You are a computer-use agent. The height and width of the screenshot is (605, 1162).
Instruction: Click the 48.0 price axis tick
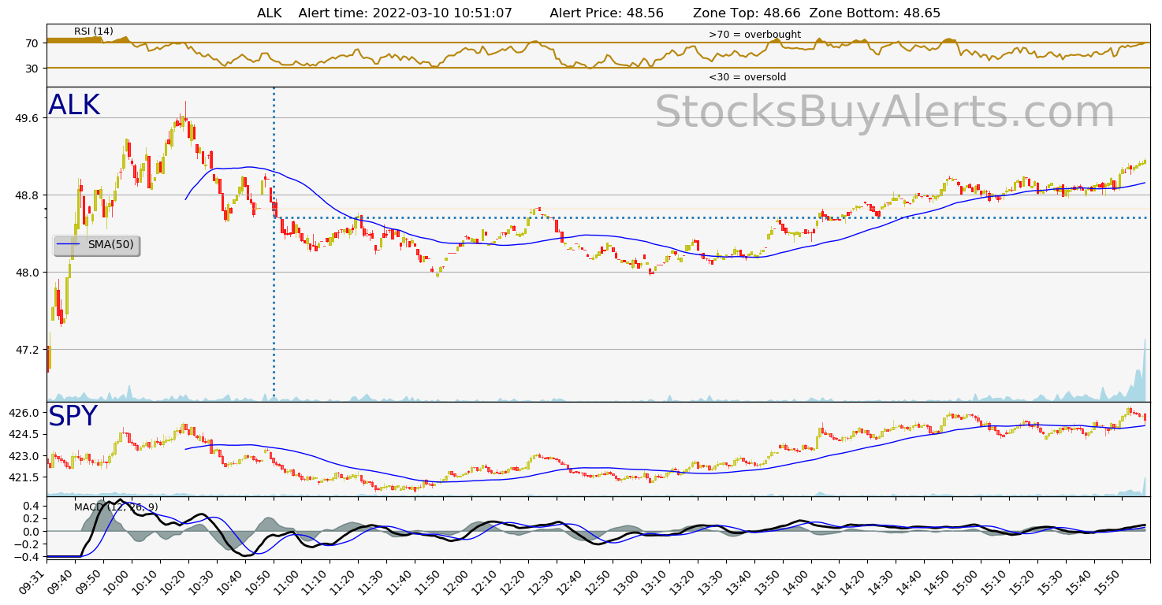tap(25, 273)
